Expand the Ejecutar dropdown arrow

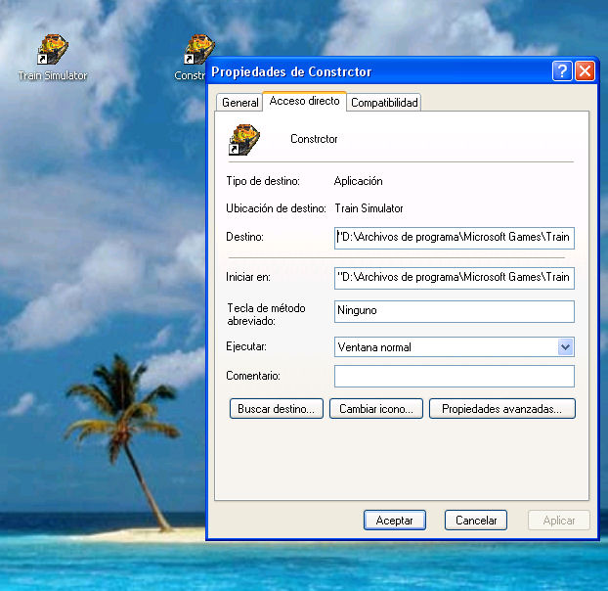(x=565, y=347)
